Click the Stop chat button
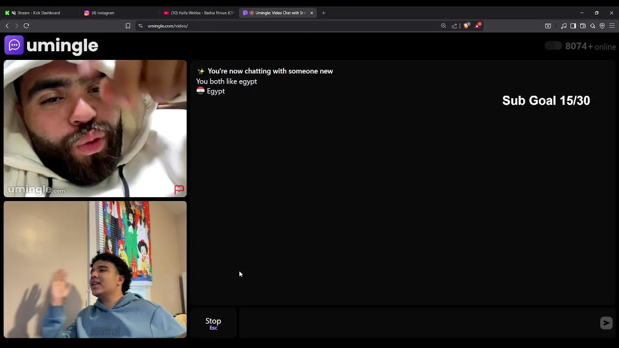The image size is (619, 348). (213, 323)
